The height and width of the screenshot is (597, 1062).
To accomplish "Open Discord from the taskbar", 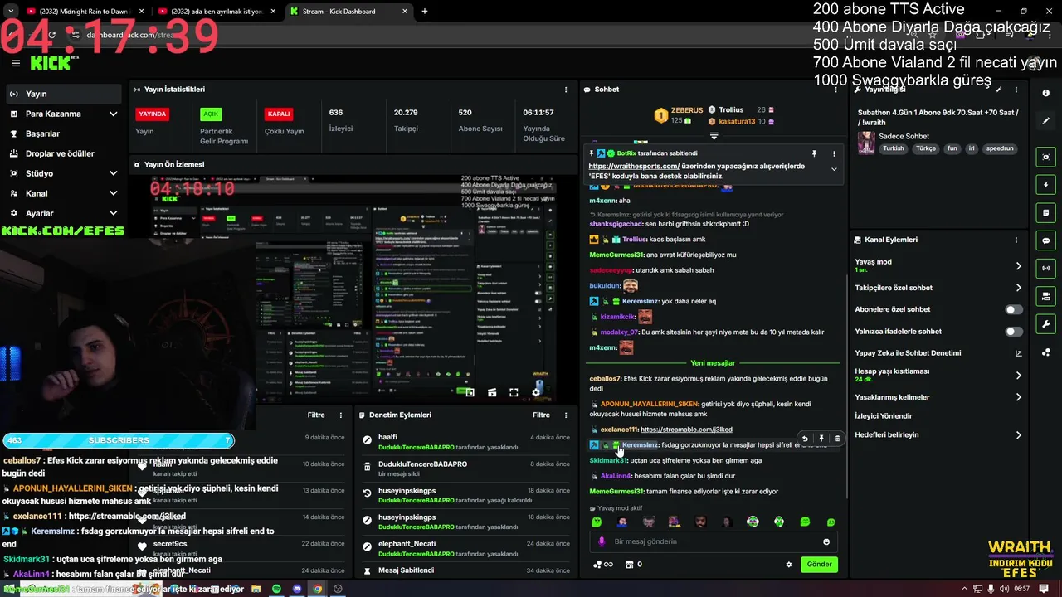I will click(x=297, y=589).
